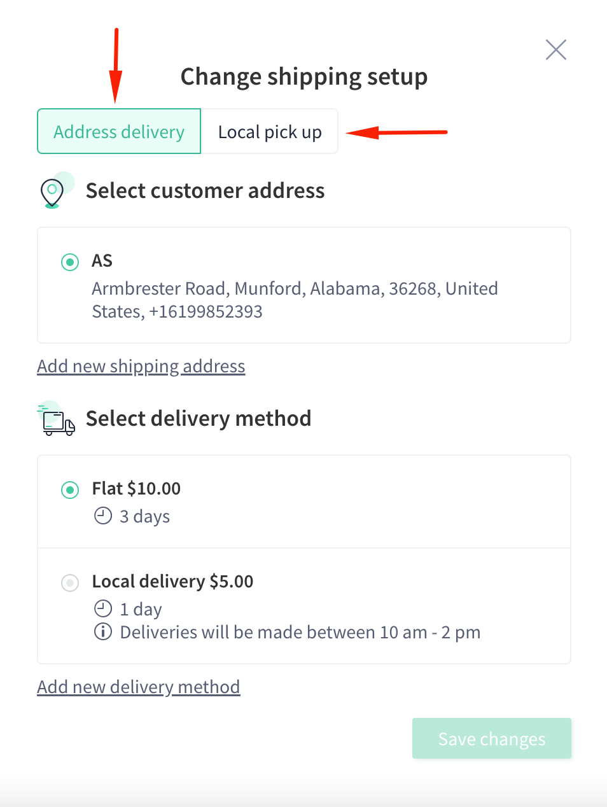607x807 pixels.
Task: Open Add new delivery method link
Action: pos(139,687)
